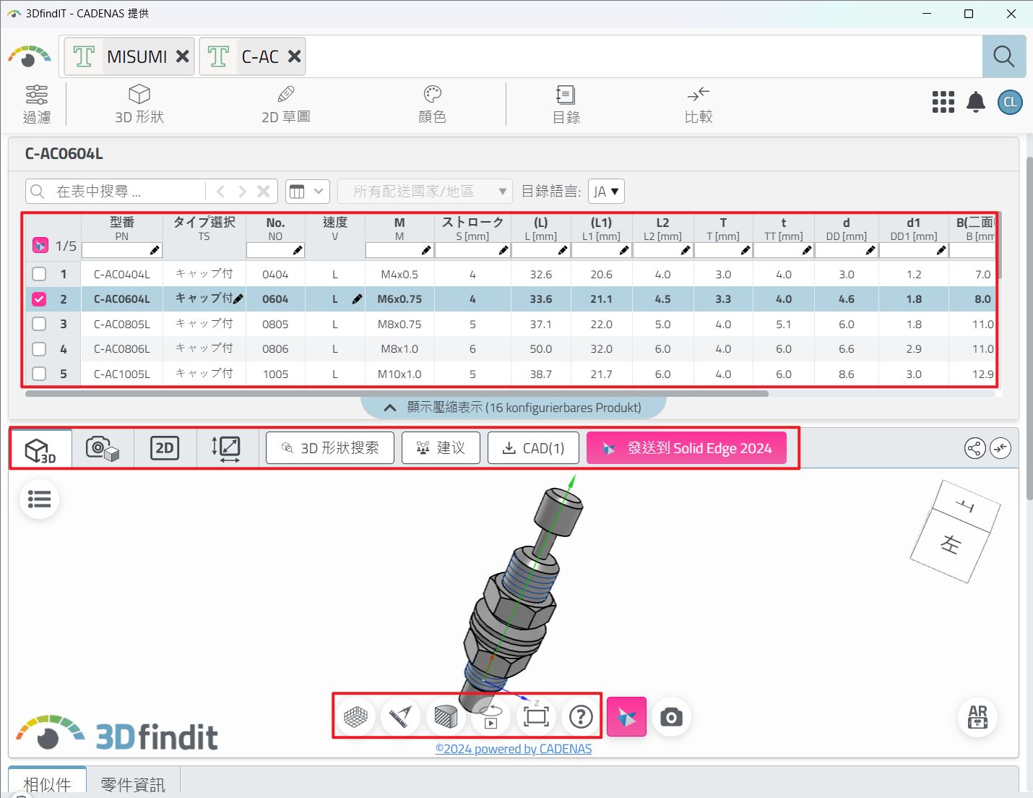Check the row 5 C-AC1005L checkbox
The height and width of the screenshot is (798, 1033).
(39, 374)
